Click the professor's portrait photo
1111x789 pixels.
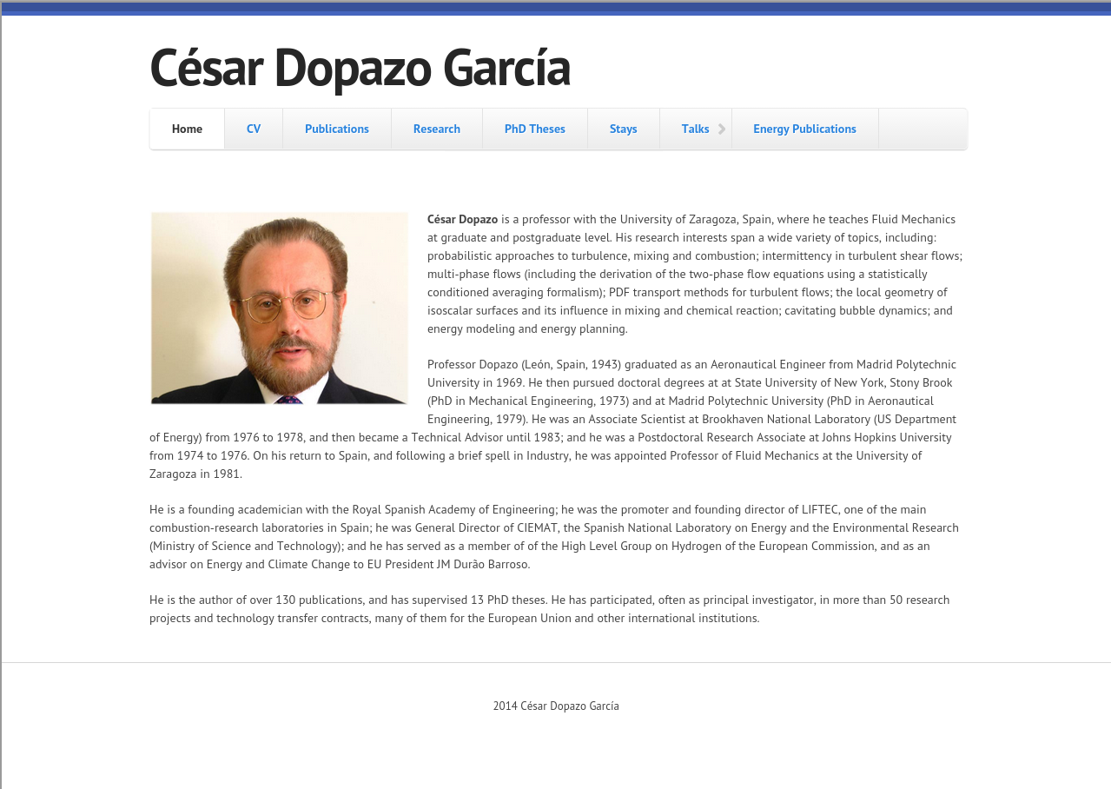pyautogui.click(x=280, y=308)
